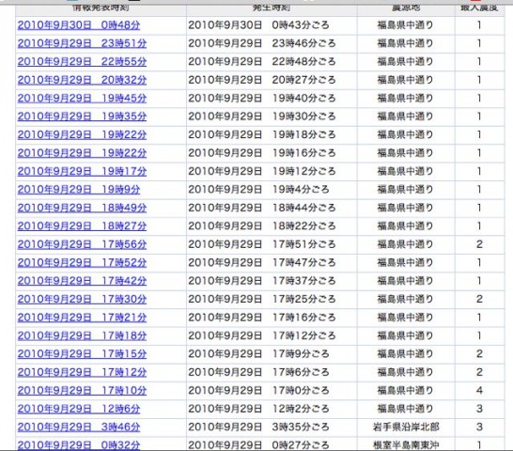
Task: Open the 2010年9月29日 18時27分 report link
Action: [82, 226]
